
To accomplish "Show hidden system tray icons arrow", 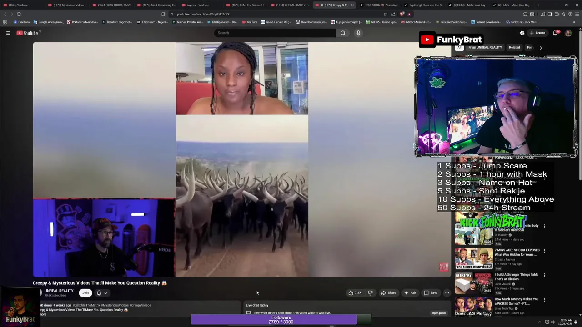I will pos(540,322).
